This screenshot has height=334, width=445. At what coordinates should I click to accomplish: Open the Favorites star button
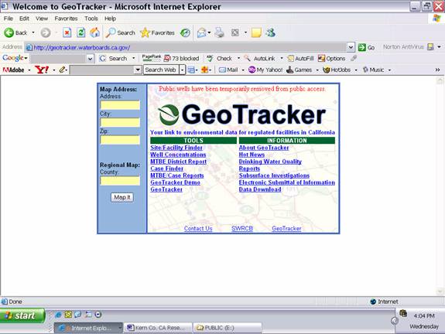click(158, 33)
